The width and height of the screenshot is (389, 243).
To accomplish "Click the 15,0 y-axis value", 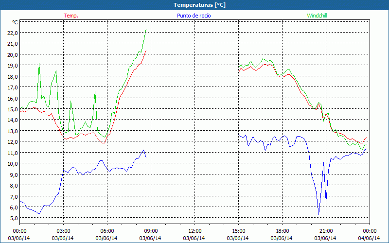I will [13, 109].
